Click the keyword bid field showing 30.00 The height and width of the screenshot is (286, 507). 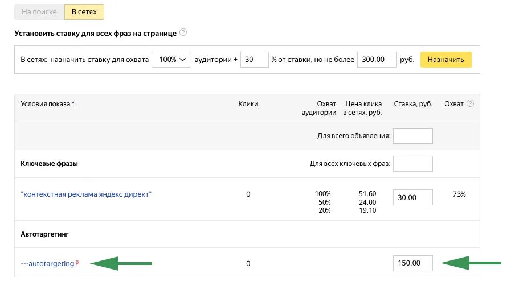(x=412, y=197)
